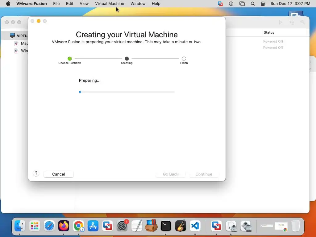Open the App Store dock icon
The height and width of the screenshot is (237, 316).
click(93, 226)
